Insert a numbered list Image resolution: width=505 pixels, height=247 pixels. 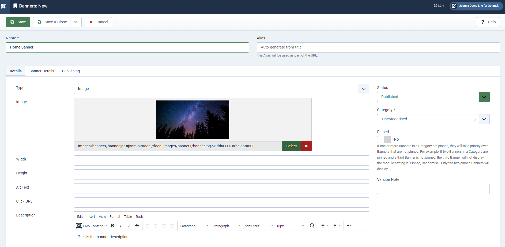(334, 226)
